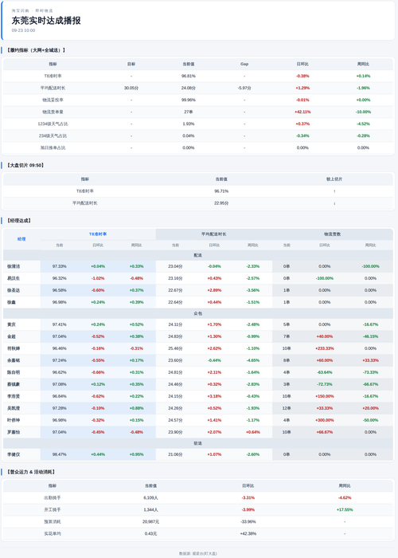Click the blue T8准时率 group header
Screen dimensions: 398x558
(x=98, y=234)
